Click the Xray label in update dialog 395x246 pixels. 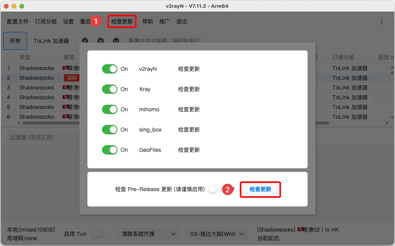(x=144, y=89)
